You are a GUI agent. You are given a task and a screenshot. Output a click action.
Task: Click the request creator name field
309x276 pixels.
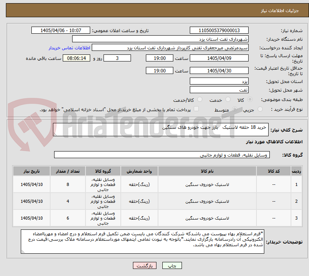pos(170,48)
